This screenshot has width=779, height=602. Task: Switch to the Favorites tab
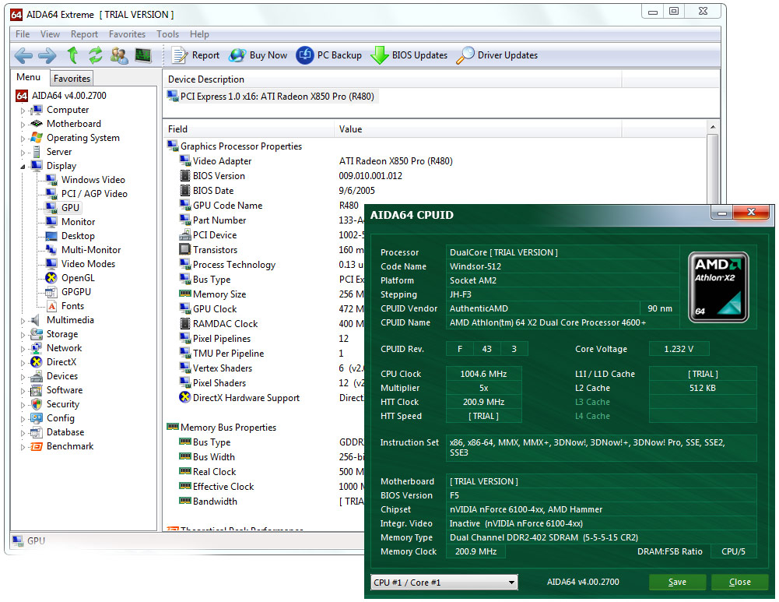(72, 78)
